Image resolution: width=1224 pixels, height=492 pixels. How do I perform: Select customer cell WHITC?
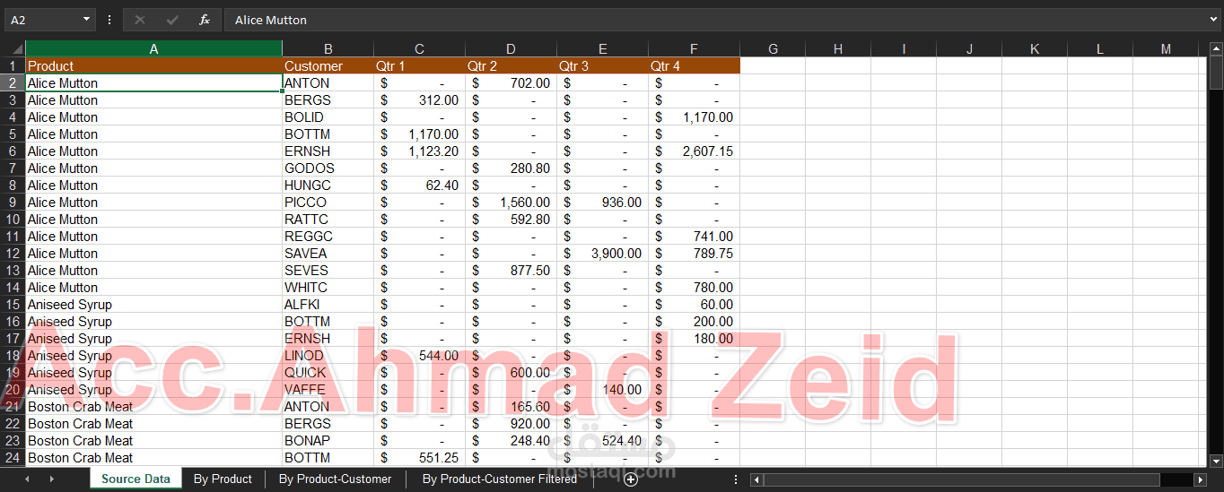point(328,288)
